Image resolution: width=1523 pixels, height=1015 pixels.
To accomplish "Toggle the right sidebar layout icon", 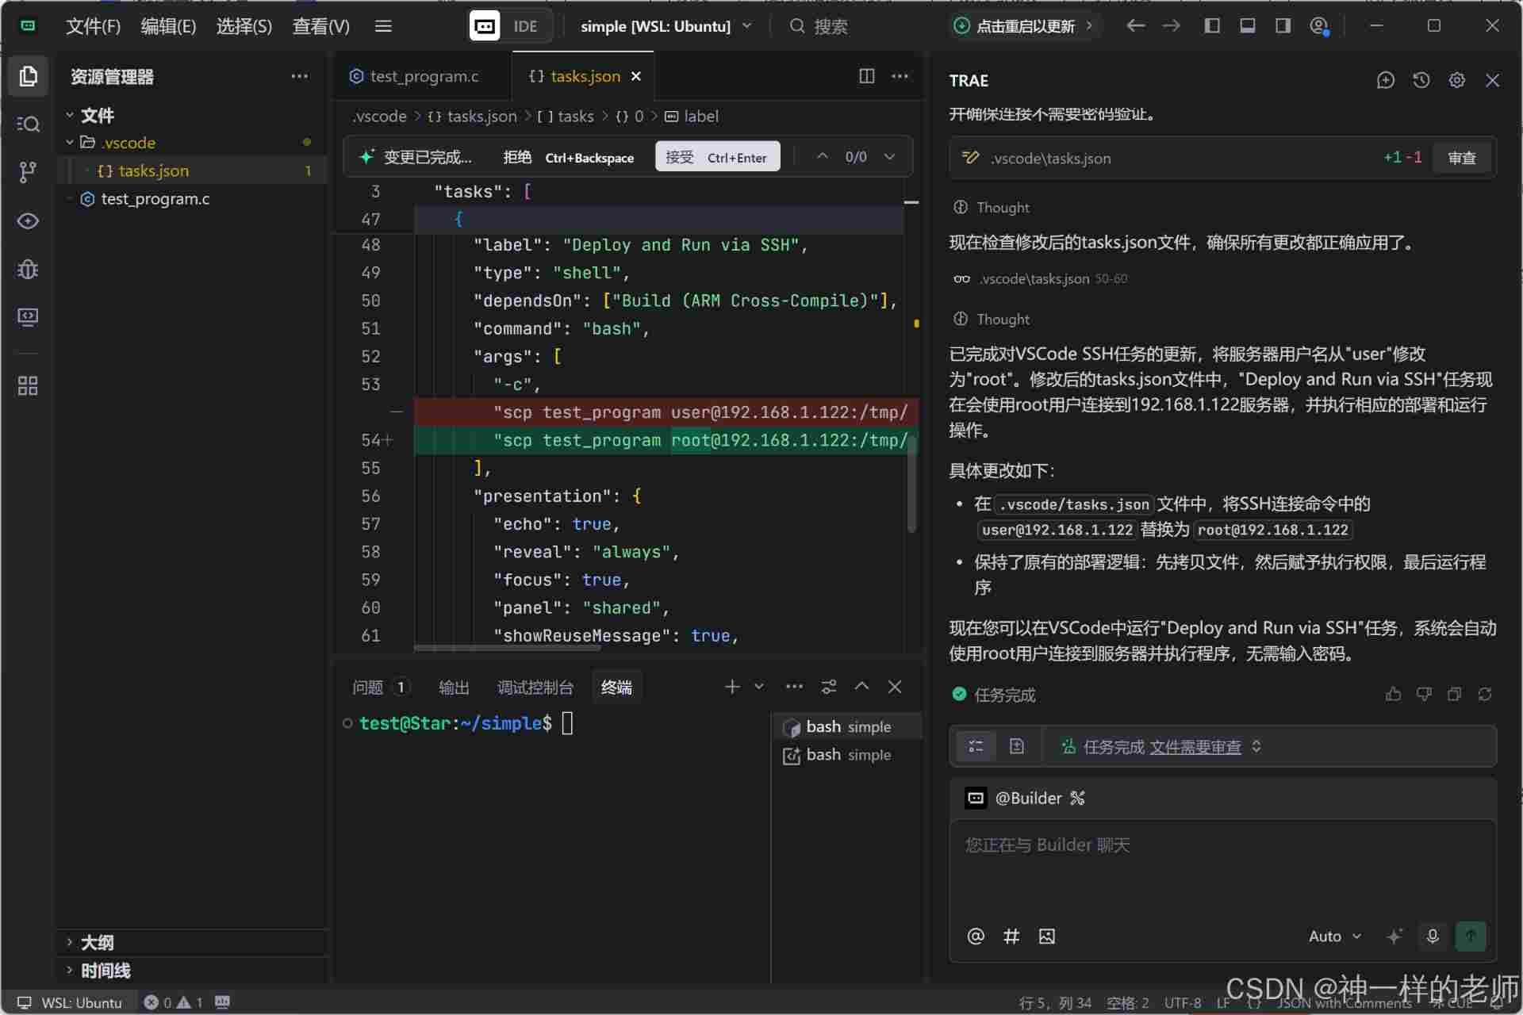I will coord(1283,26).
